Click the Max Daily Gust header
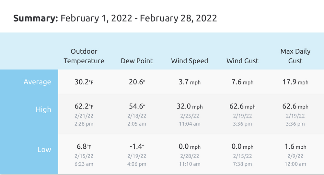Image resolution: width=324 pixels, height=175 pixels. [x=295, y=56]
